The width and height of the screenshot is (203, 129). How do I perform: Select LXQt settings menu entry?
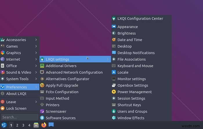(x=75, y=59)
